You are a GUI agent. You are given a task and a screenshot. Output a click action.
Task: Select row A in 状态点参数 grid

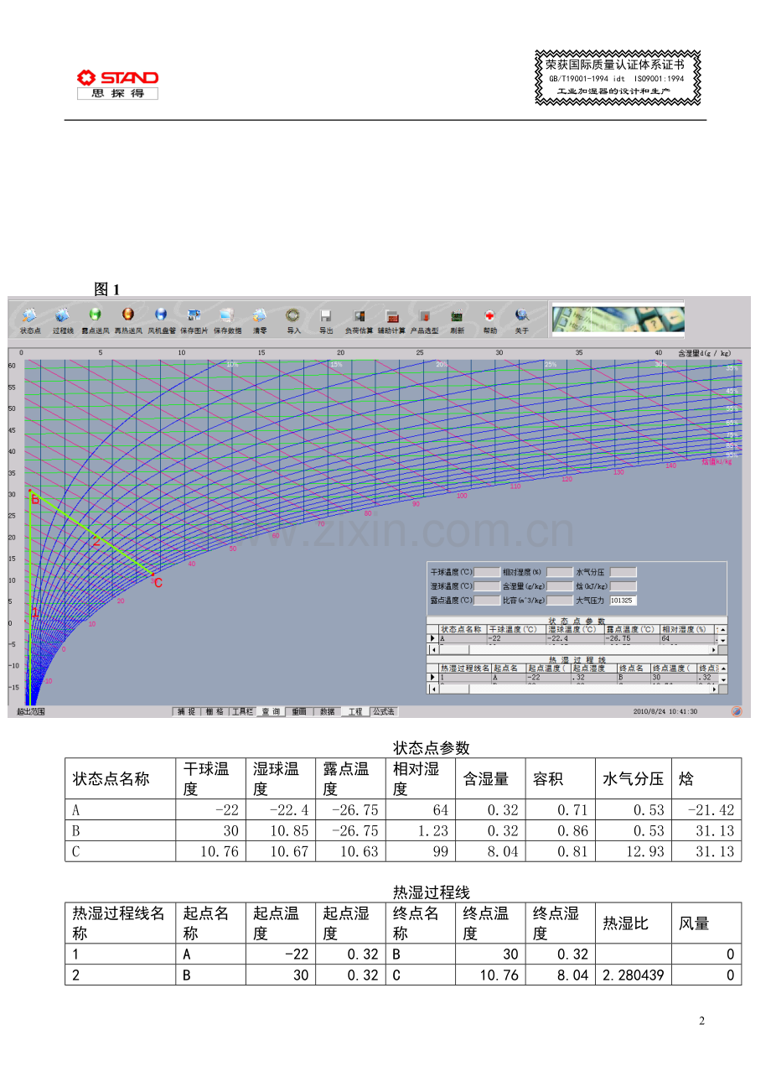pyautogui.click(x=572, y=638)
